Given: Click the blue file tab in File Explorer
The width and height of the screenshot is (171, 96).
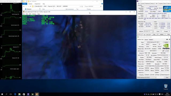Looking at the screenshot, I should 25,4.
